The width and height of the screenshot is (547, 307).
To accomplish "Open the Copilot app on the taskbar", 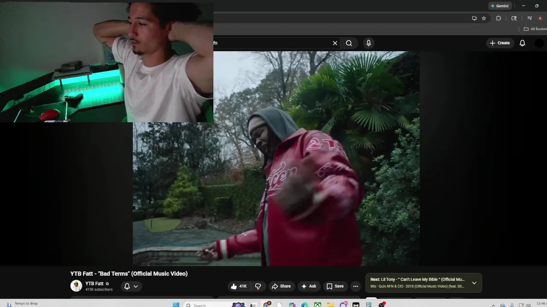I will 292,305.
